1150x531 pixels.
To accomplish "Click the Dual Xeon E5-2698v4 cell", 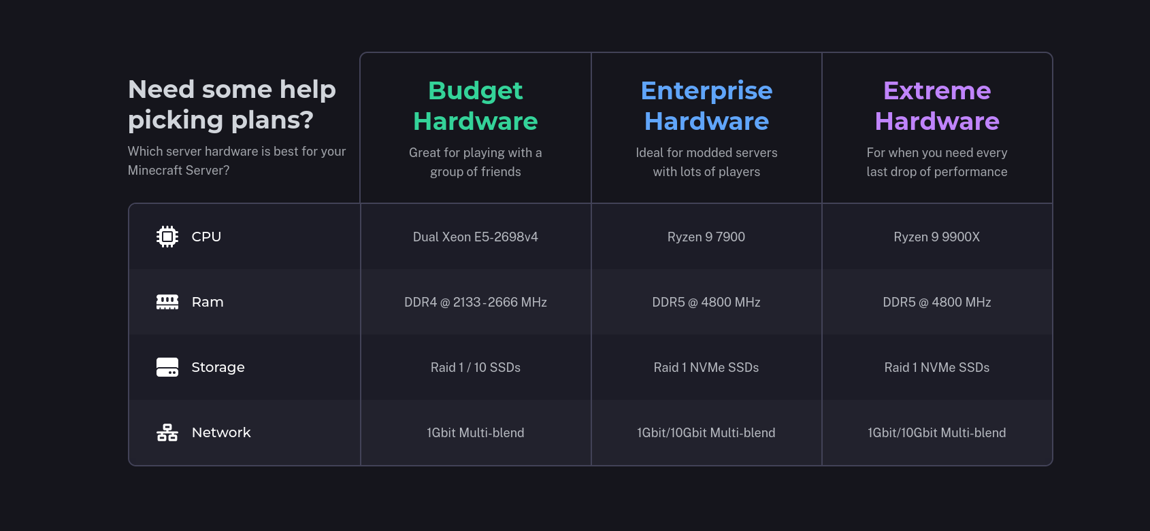I will [x=476, y=237].
